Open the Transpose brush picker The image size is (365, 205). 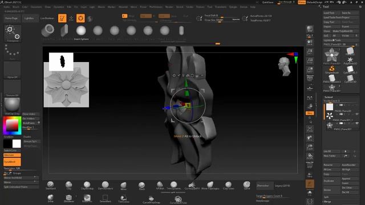point(13,33)
